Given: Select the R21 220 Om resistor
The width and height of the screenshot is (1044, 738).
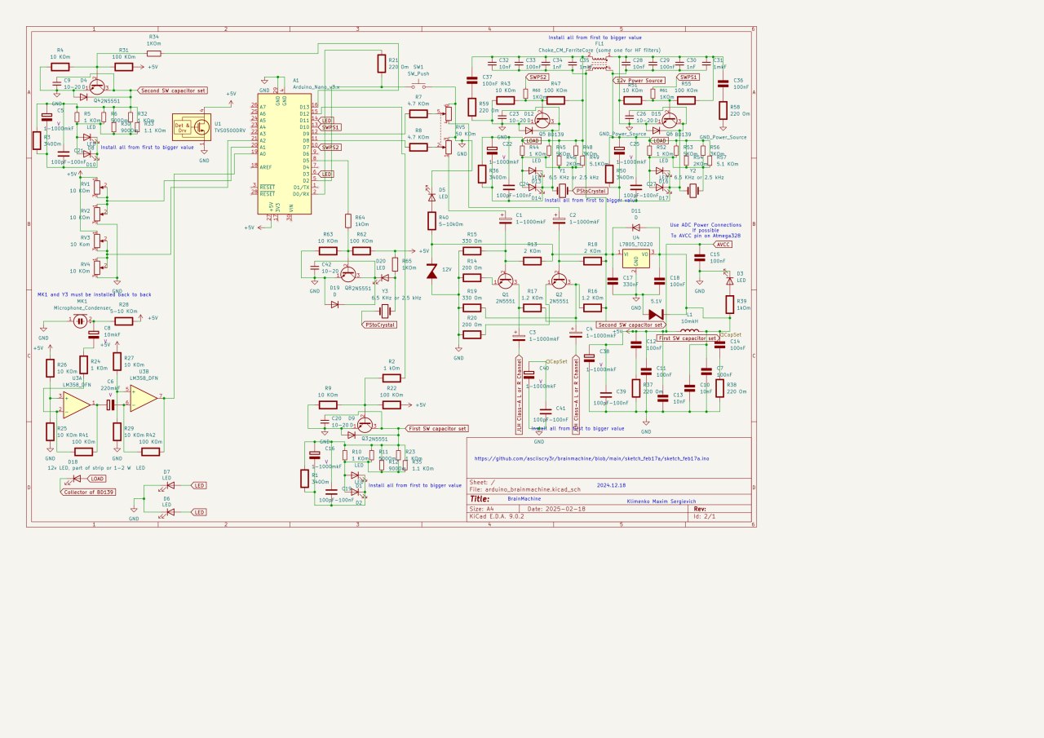Looking at the screenshot, I should click(x=381, y=64).
